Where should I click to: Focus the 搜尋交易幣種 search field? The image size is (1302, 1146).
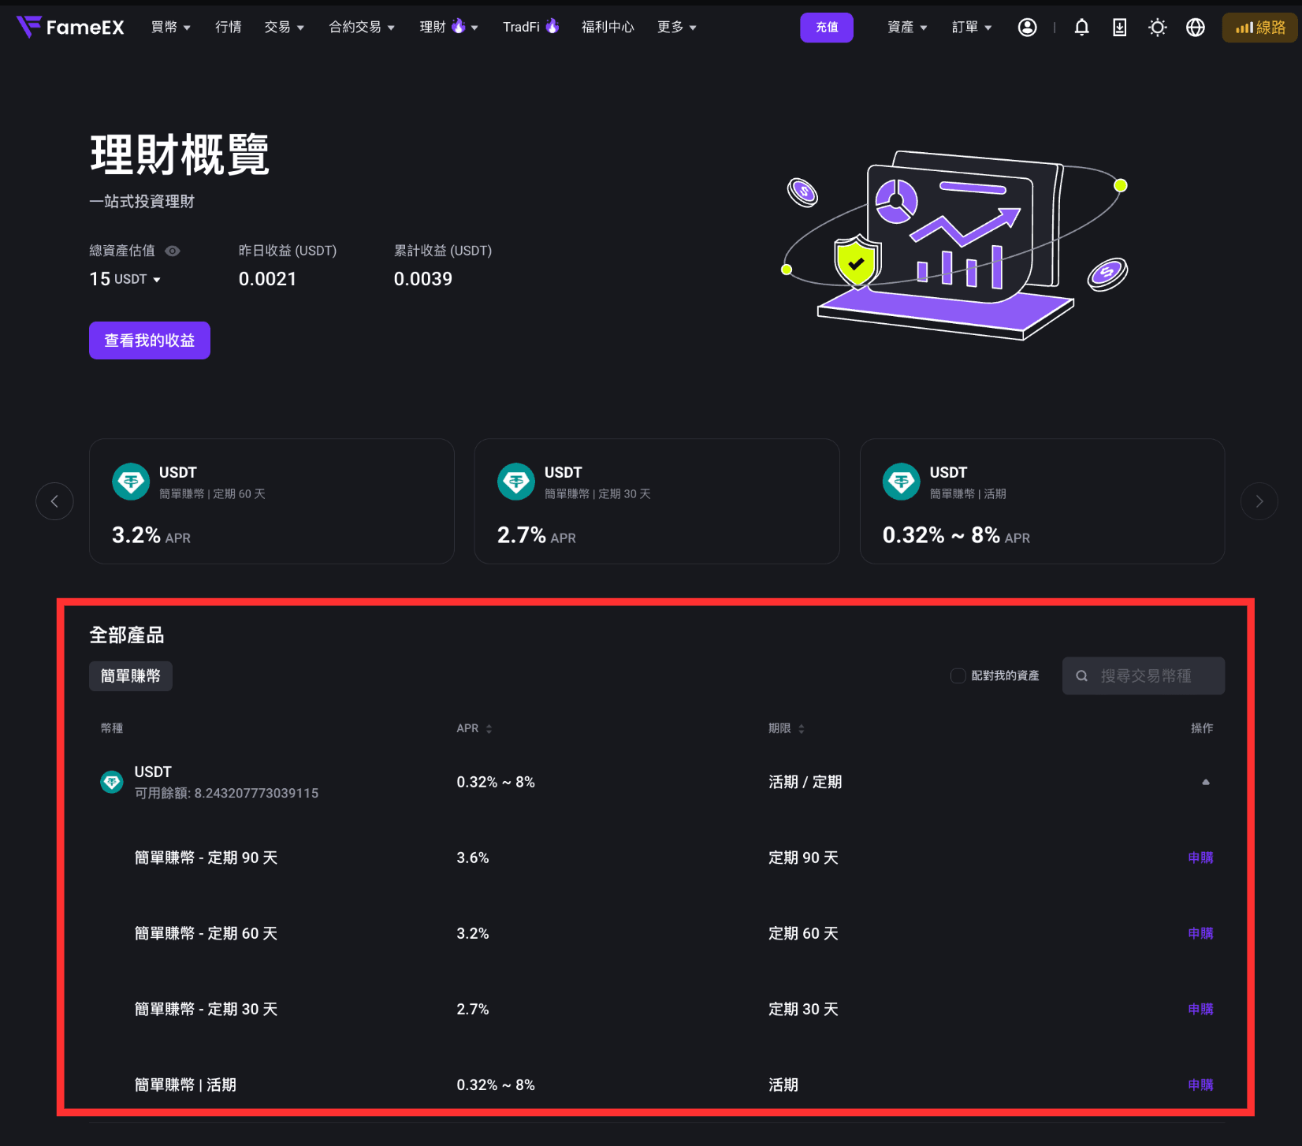1144,676
